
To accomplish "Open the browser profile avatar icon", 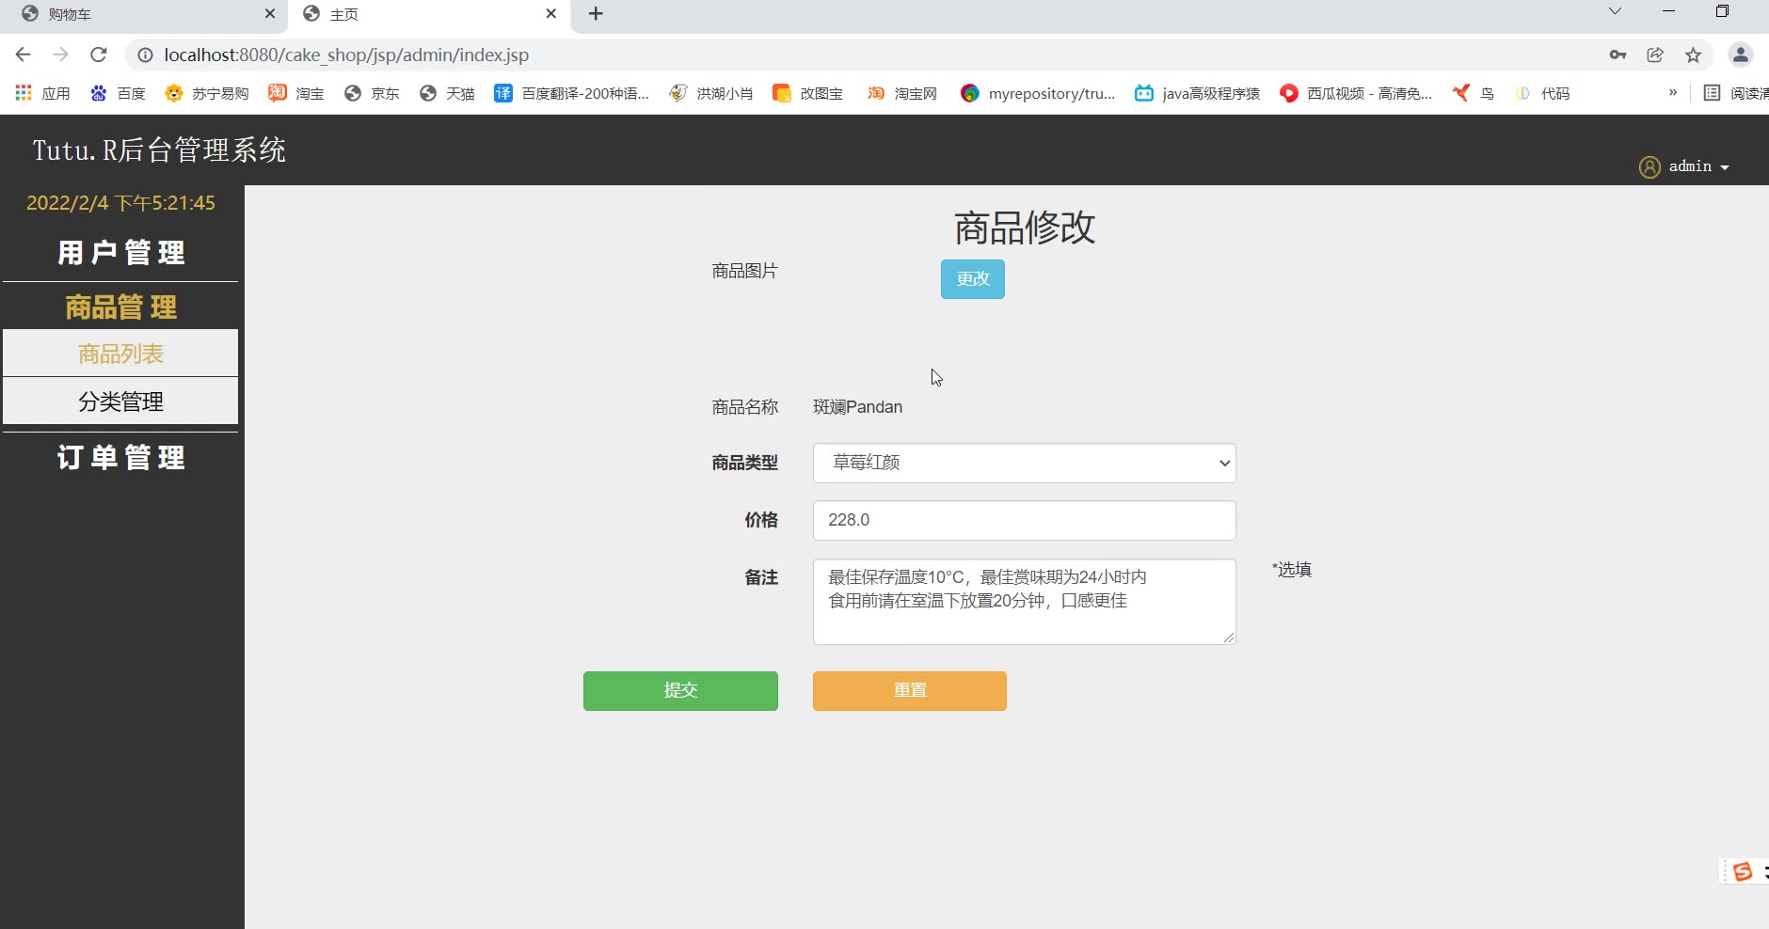I will click(1740, 55).
